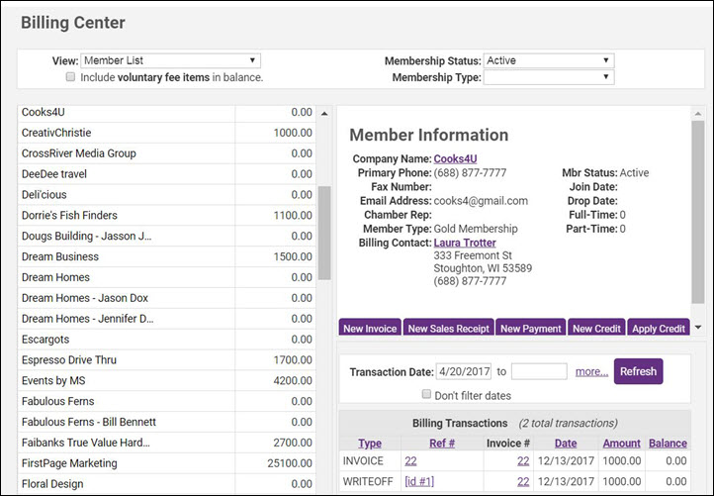The image size is (714, 496).
Task: Select FirstPage Marketing in member list
Action: tap(69, 463)
